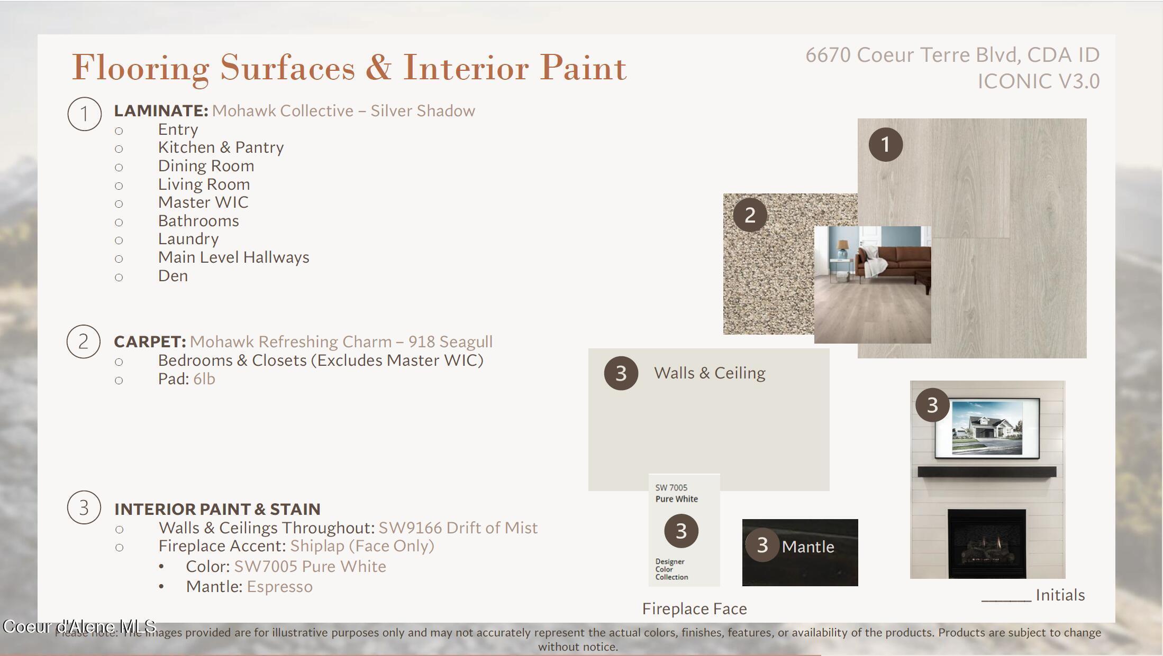Open the shiplap fireplace photo

tap(987, 479)
